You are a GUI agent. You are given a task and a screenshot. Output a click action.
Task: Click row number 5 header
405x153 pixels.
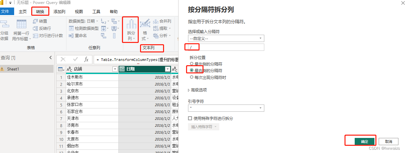61,105
